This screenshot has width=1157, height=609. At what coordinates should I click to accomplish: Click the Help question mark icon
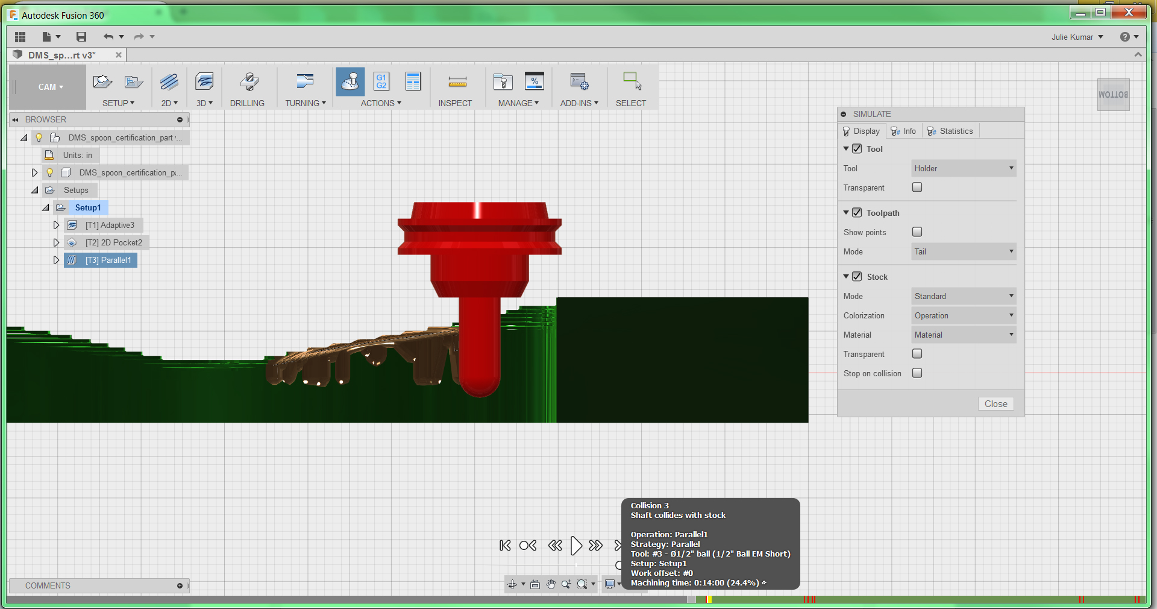(1125, 37)
